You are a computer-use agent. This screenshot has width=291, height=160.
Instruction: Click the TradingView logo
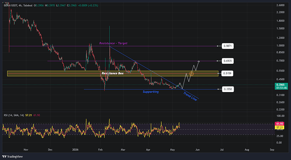point(12,157)
